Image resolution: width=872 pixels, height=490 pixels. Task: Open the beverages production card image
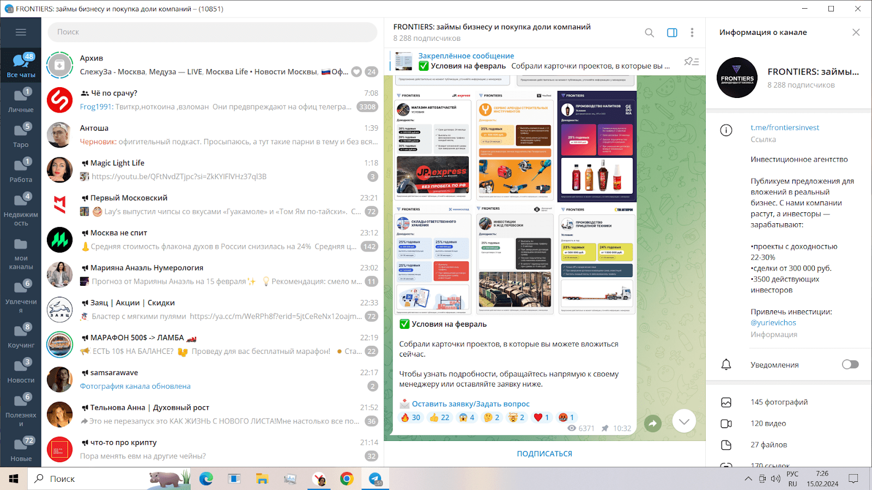[597, 146]
